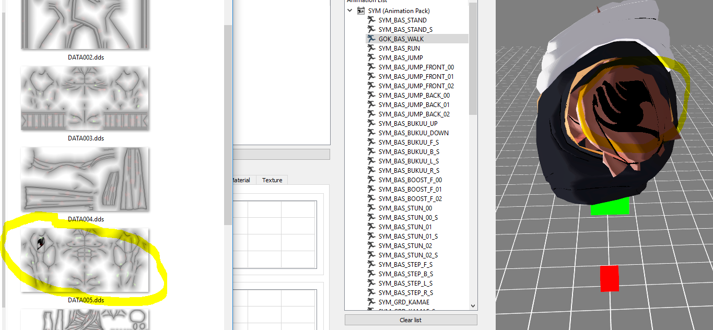The height and width of the screenshot is (330, 713).
Task: Click animation icon beside SYM_BAS_JUMP
Action: (372, 57)
